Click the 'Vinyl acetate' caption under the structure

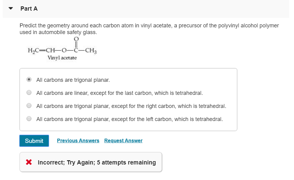pos(62,57)
